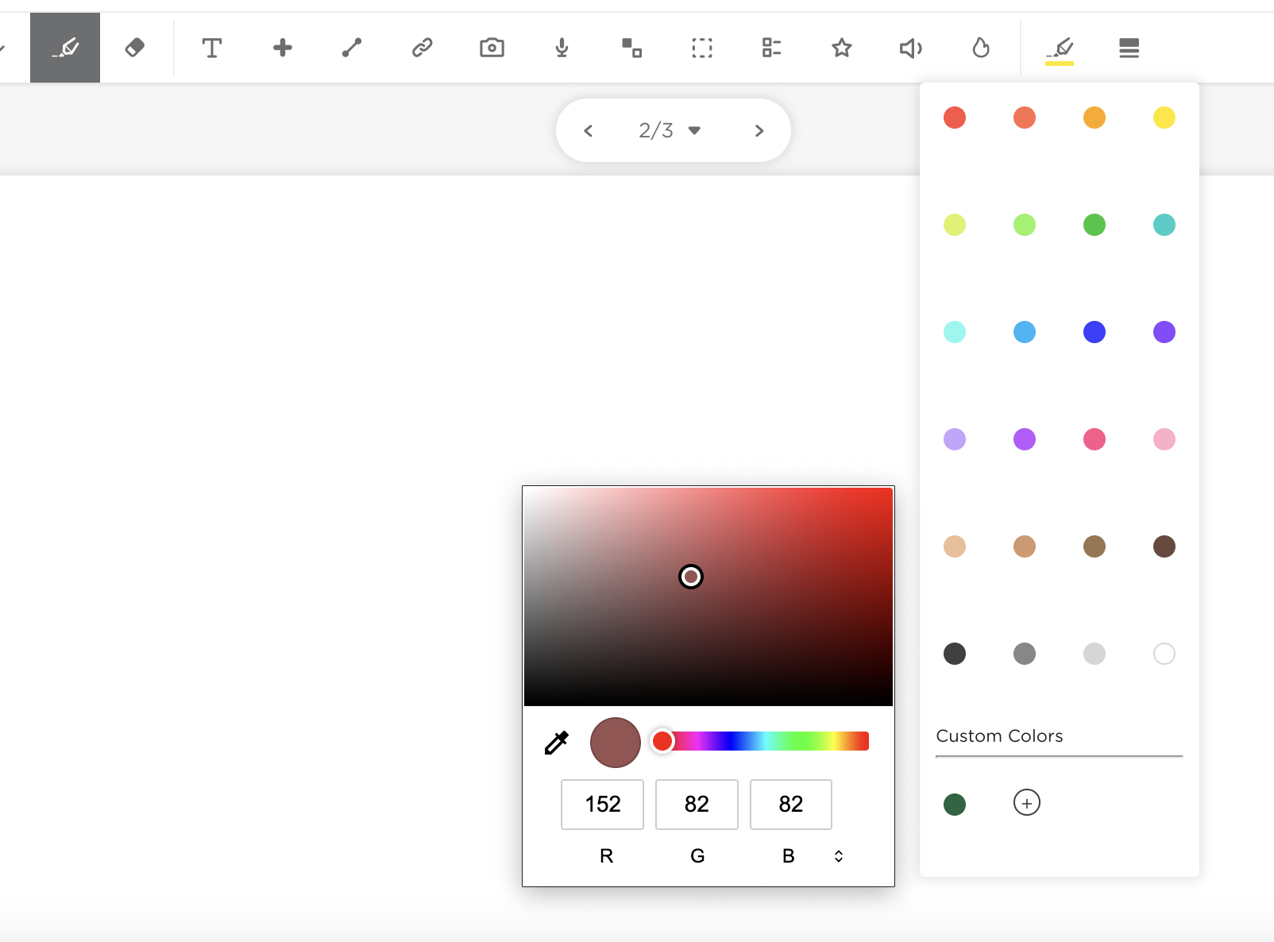
Task: Choose the light pink swatch
Action: click(1164, 439)
